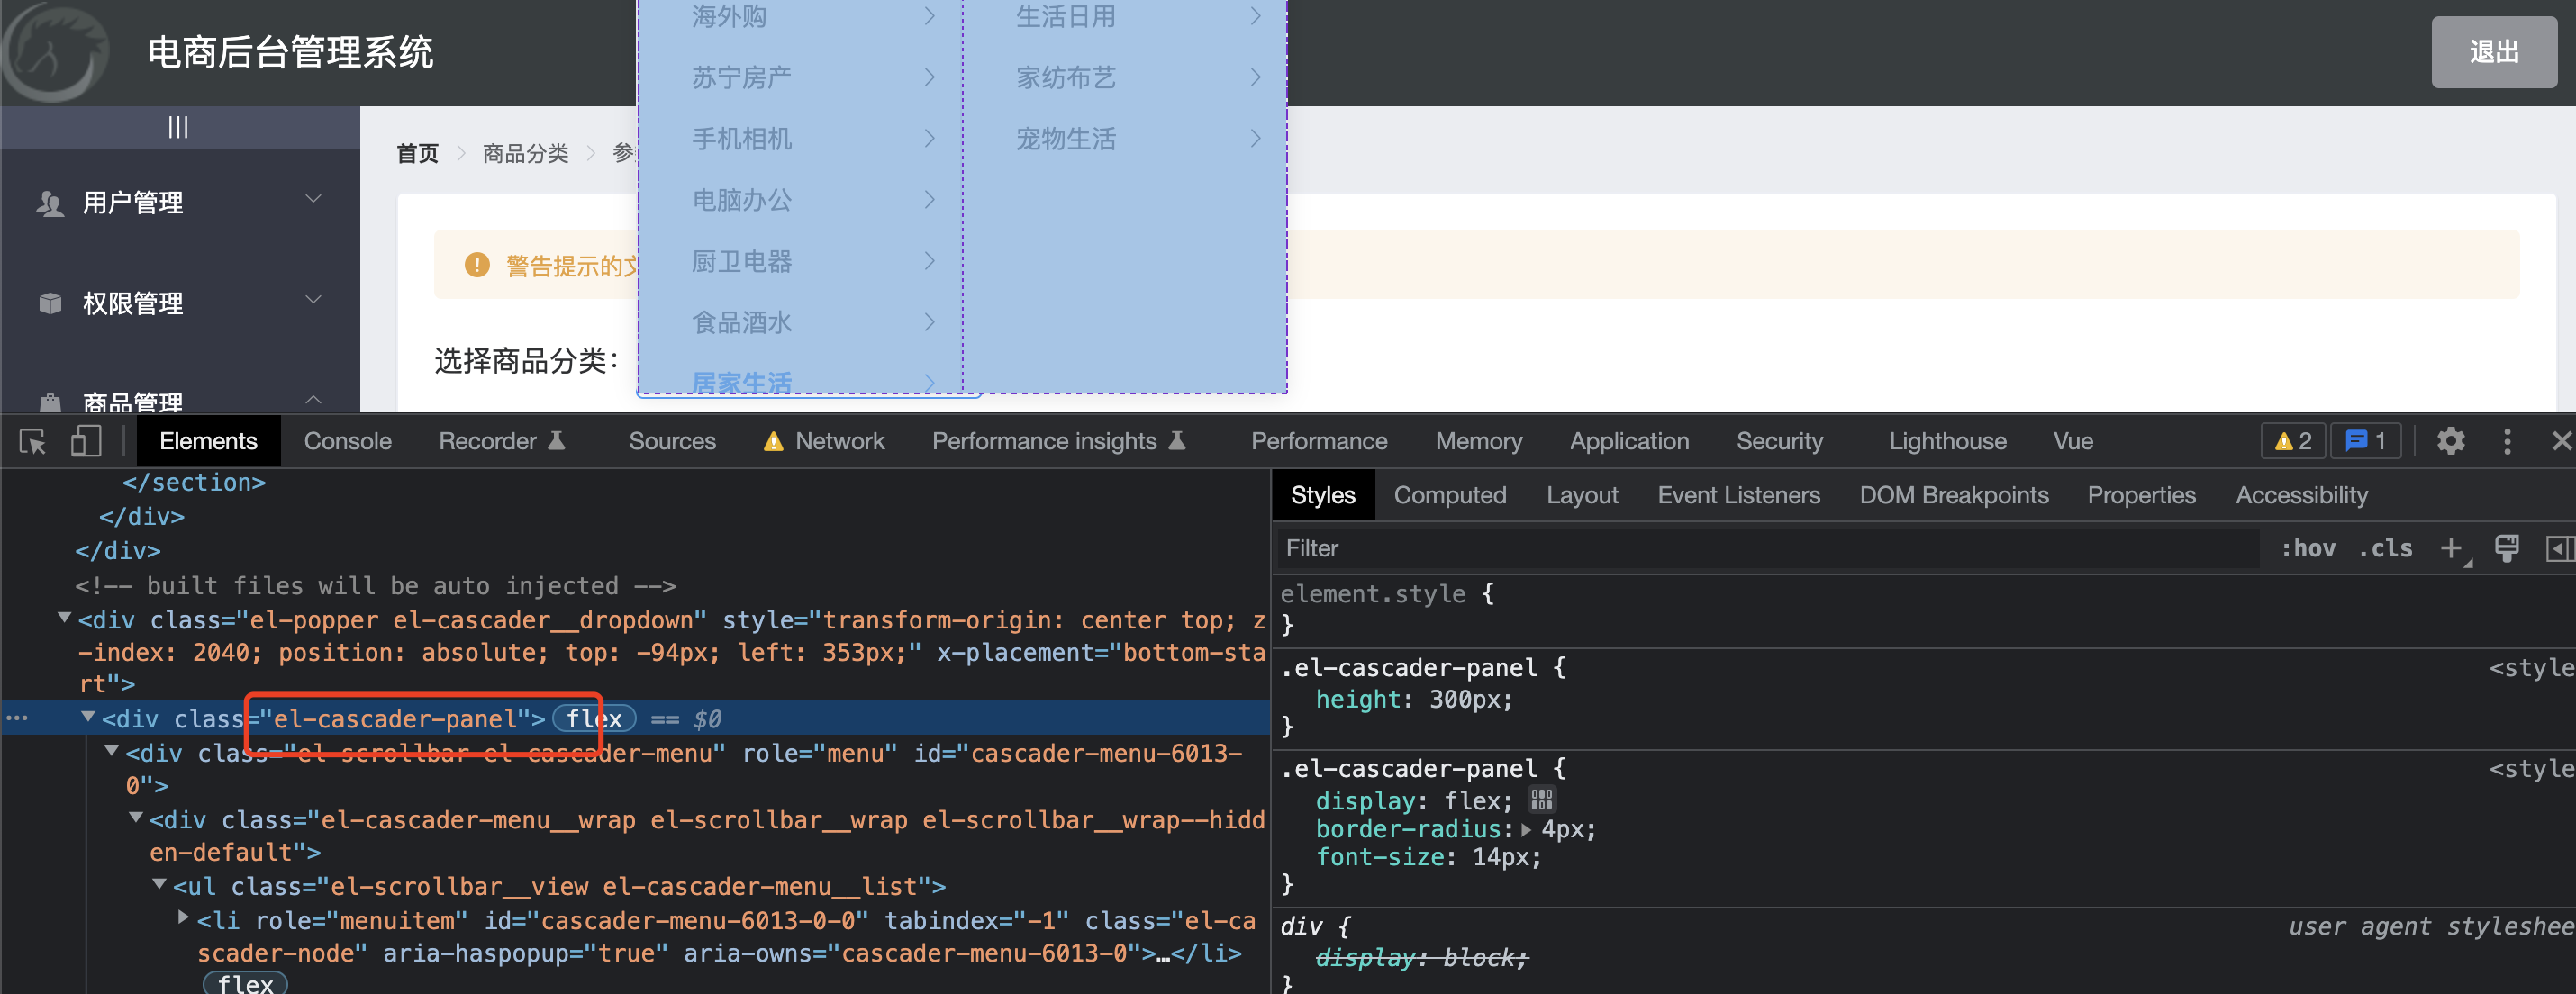
Task: Select 手机相机 in the cascader menu
Action: [801, 138]
